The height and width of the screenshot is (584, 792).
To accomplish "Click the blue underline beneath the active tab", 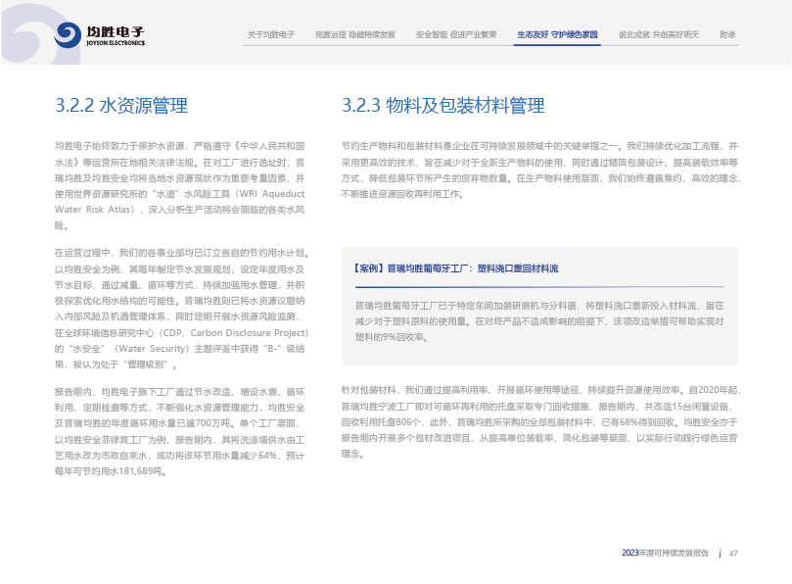I will [x=557, y=46].
